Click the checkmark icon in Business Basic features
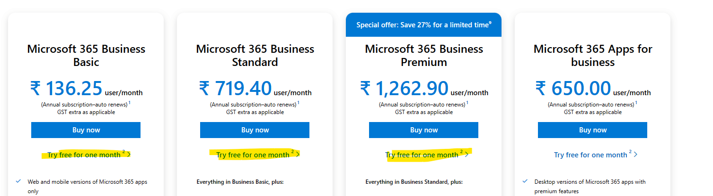 click(18, 181)
